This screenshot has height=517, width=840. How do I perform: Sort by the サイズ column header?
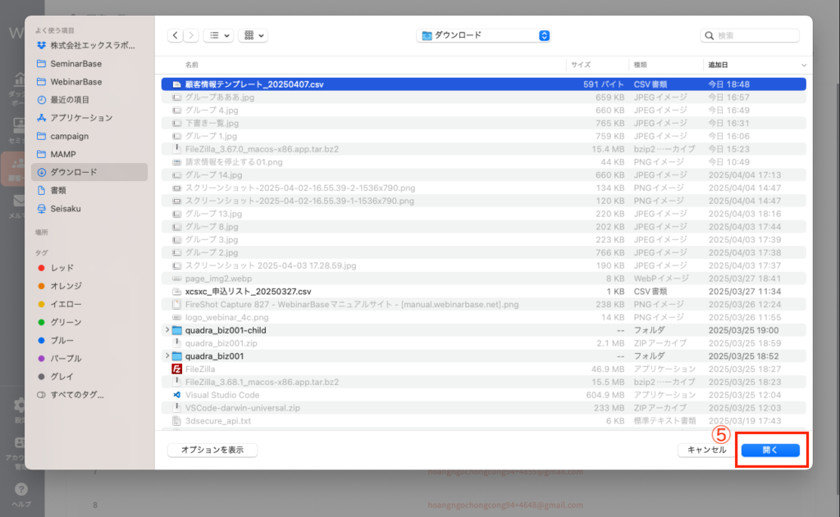[x=581, y=64]
